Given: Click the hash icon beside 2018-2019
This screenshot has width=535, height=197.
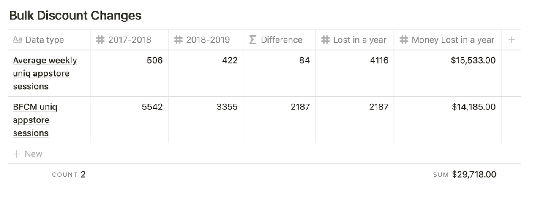Looking at the screenshot, I should (178, 40).
